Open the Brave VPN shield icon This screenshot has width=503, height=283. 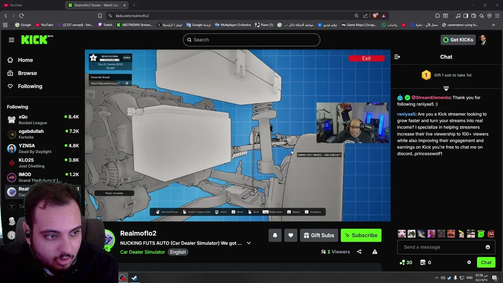(489, 16)
